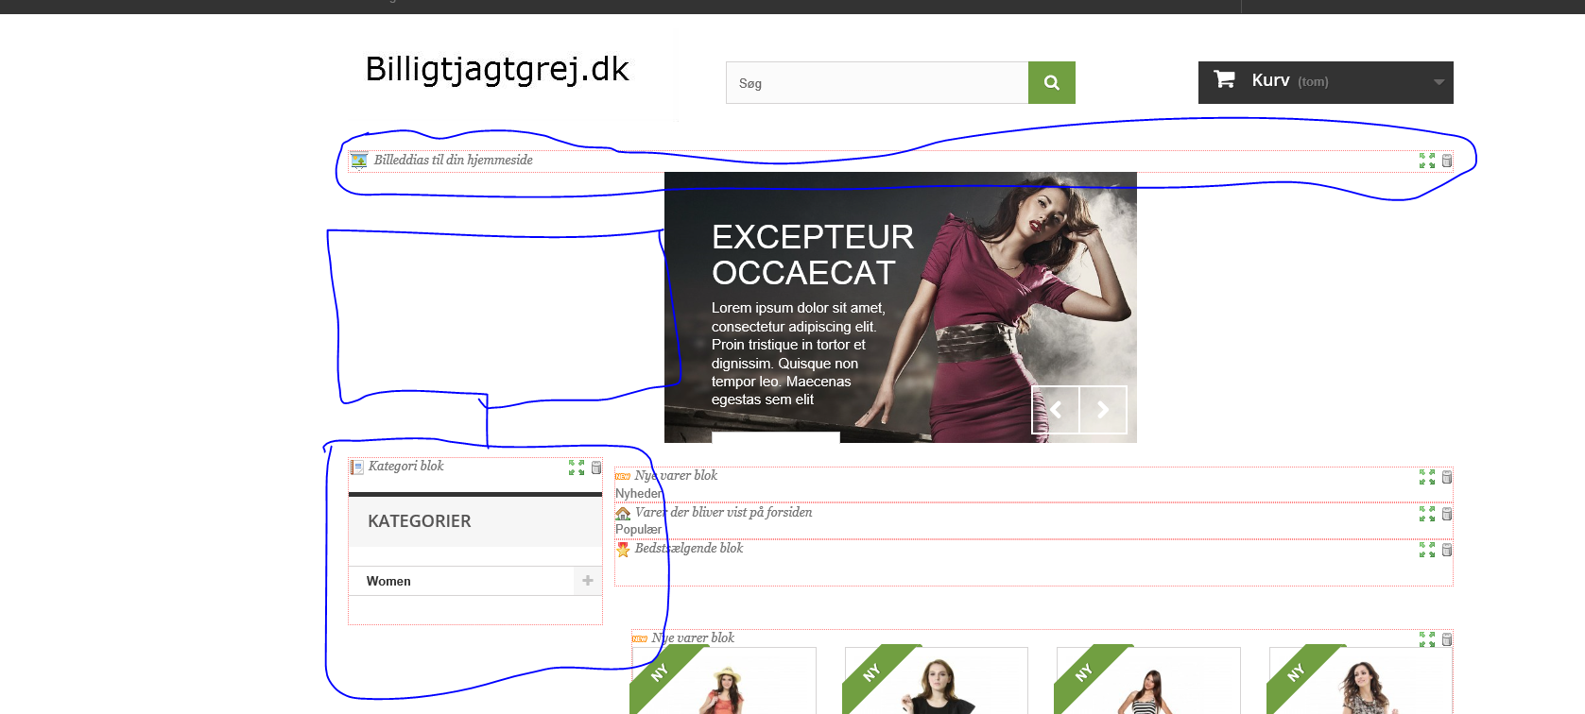Viewport: 1585px width, 714px height.
Task: Click the Billeddias module picture icon
Action: coord(359,161)
